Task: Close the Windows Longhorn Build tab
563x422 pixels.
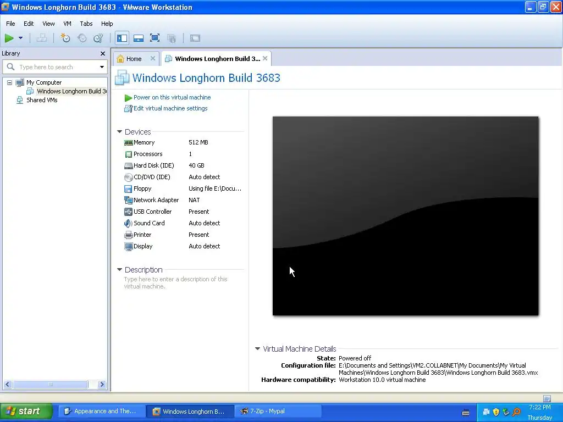Action: pos(265,58)
